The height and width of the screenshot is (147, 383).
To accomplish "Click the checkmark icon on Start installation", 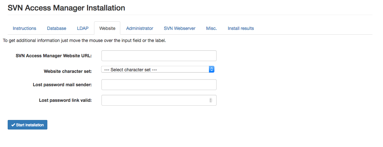I will coord(13,125).
